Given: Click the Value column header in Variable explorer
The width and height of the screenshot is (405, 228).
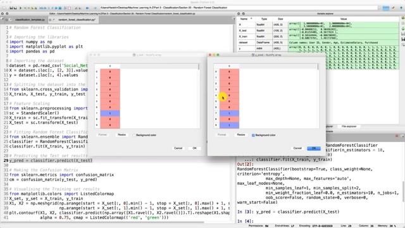Looking at the screenshot, I should [x=344, y=19].
